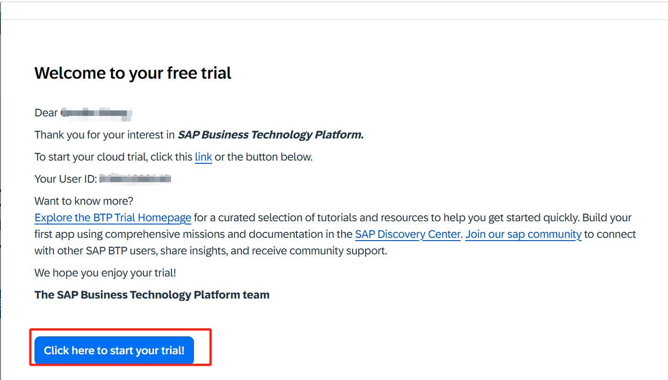
Task: Click the blurred User ID value
Action: 135,178
